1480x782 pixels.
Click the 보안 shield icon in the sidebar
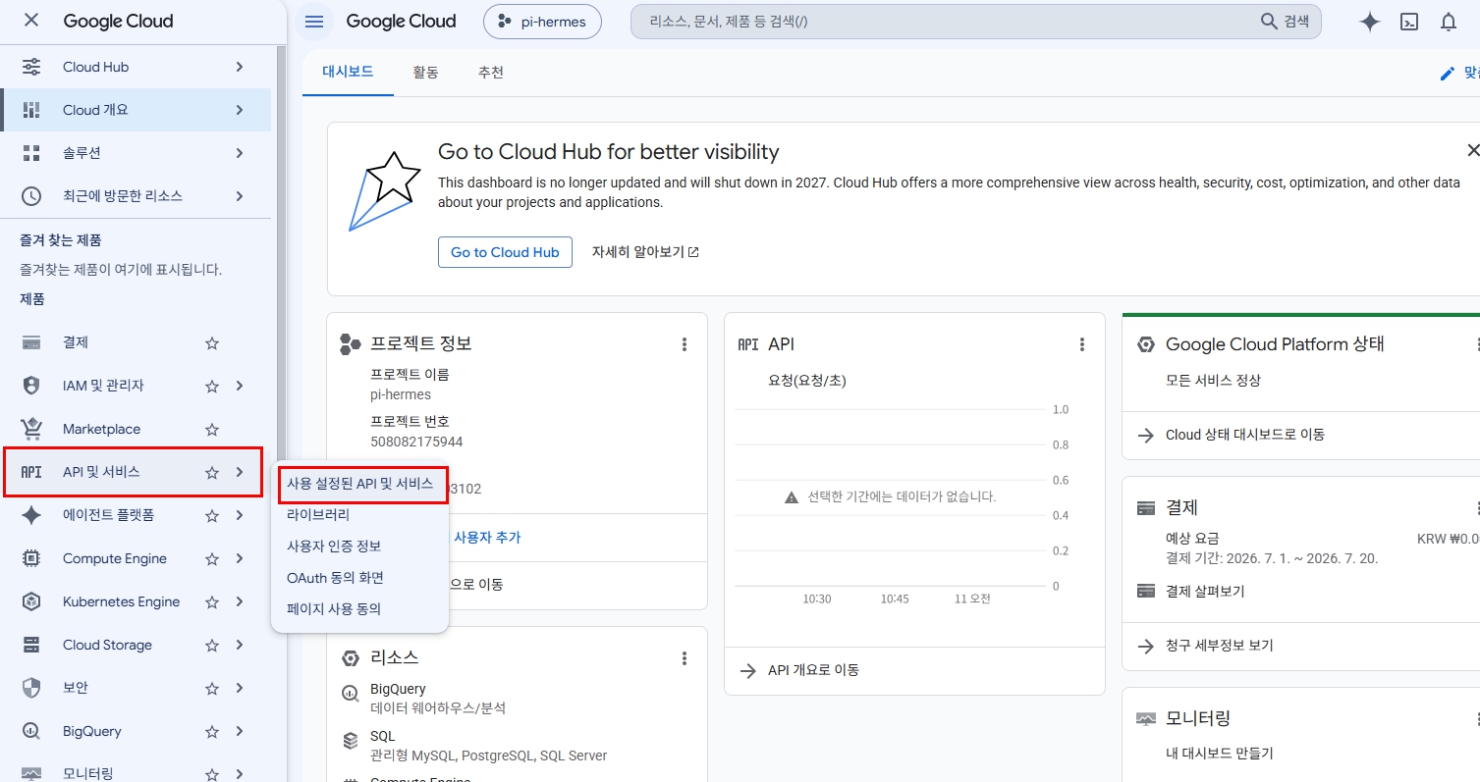pyautogui.click(x=31, y=688)
